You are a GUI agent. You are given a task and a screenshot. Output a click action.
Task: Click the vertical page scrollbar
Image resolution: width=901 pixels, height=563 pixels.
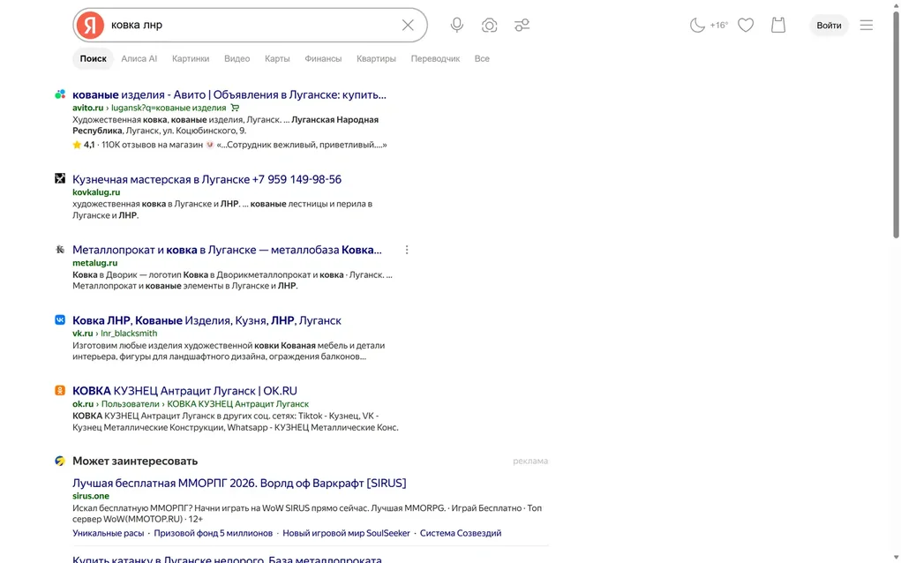(x=896, y=124)
